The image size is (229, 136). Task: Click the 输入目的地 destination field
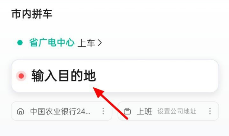click(x=115, y=76)
